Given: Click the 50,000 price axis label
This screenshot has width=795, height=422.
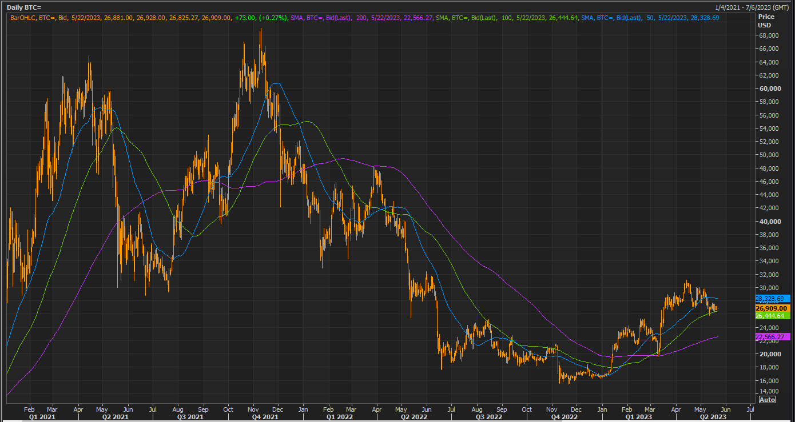Looking at the screenshot, I should [770, 155].
